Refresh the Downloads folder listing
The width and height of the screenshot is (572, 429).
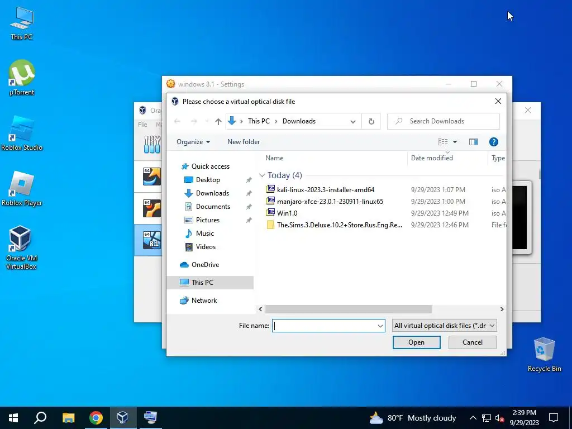click(x=371, y=121)
